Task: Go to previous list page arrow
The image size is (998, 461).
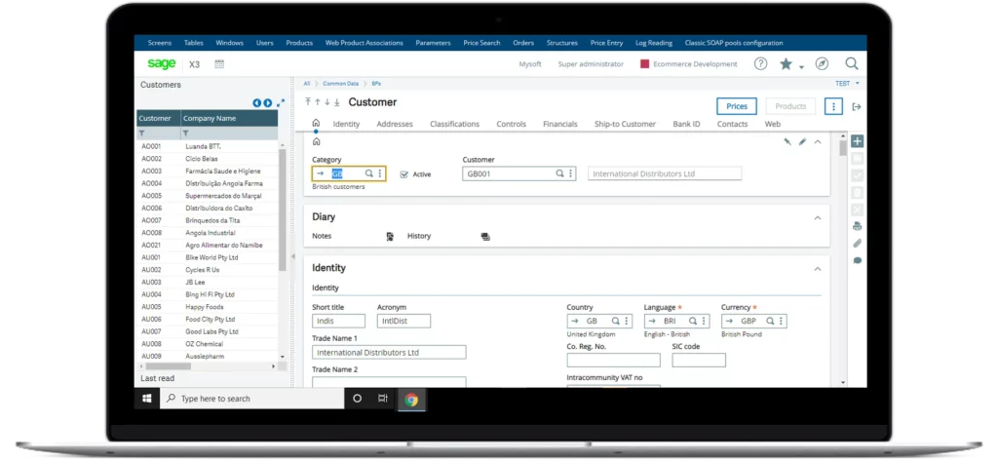Action: coord(257,103)
